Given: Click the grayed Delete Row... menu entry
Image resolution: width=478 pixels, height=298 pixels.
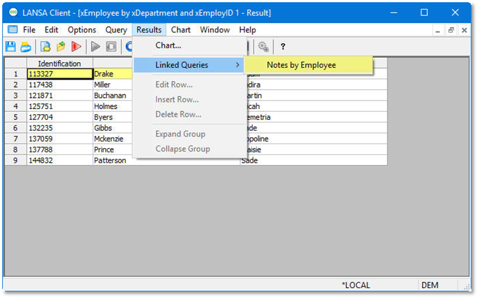Looking at the screenshot, I should [x=189, y=114].
